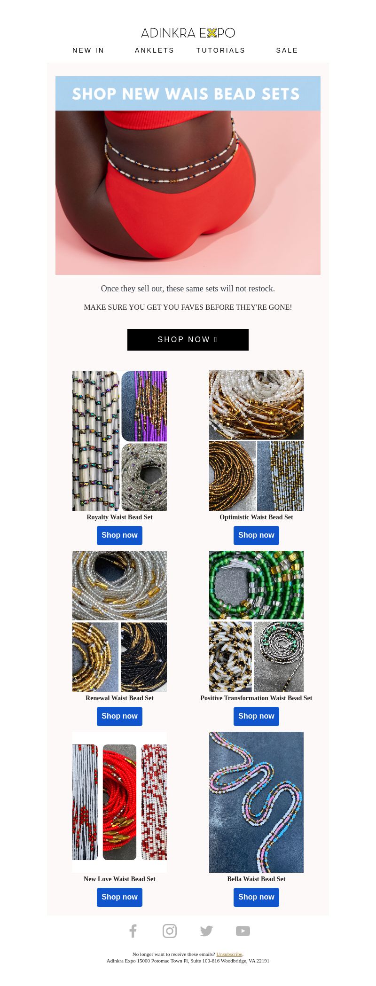The image size is (376, 986).
Task: Shop now for Bella Waist Bead Set
Action: tap(256, 897)
